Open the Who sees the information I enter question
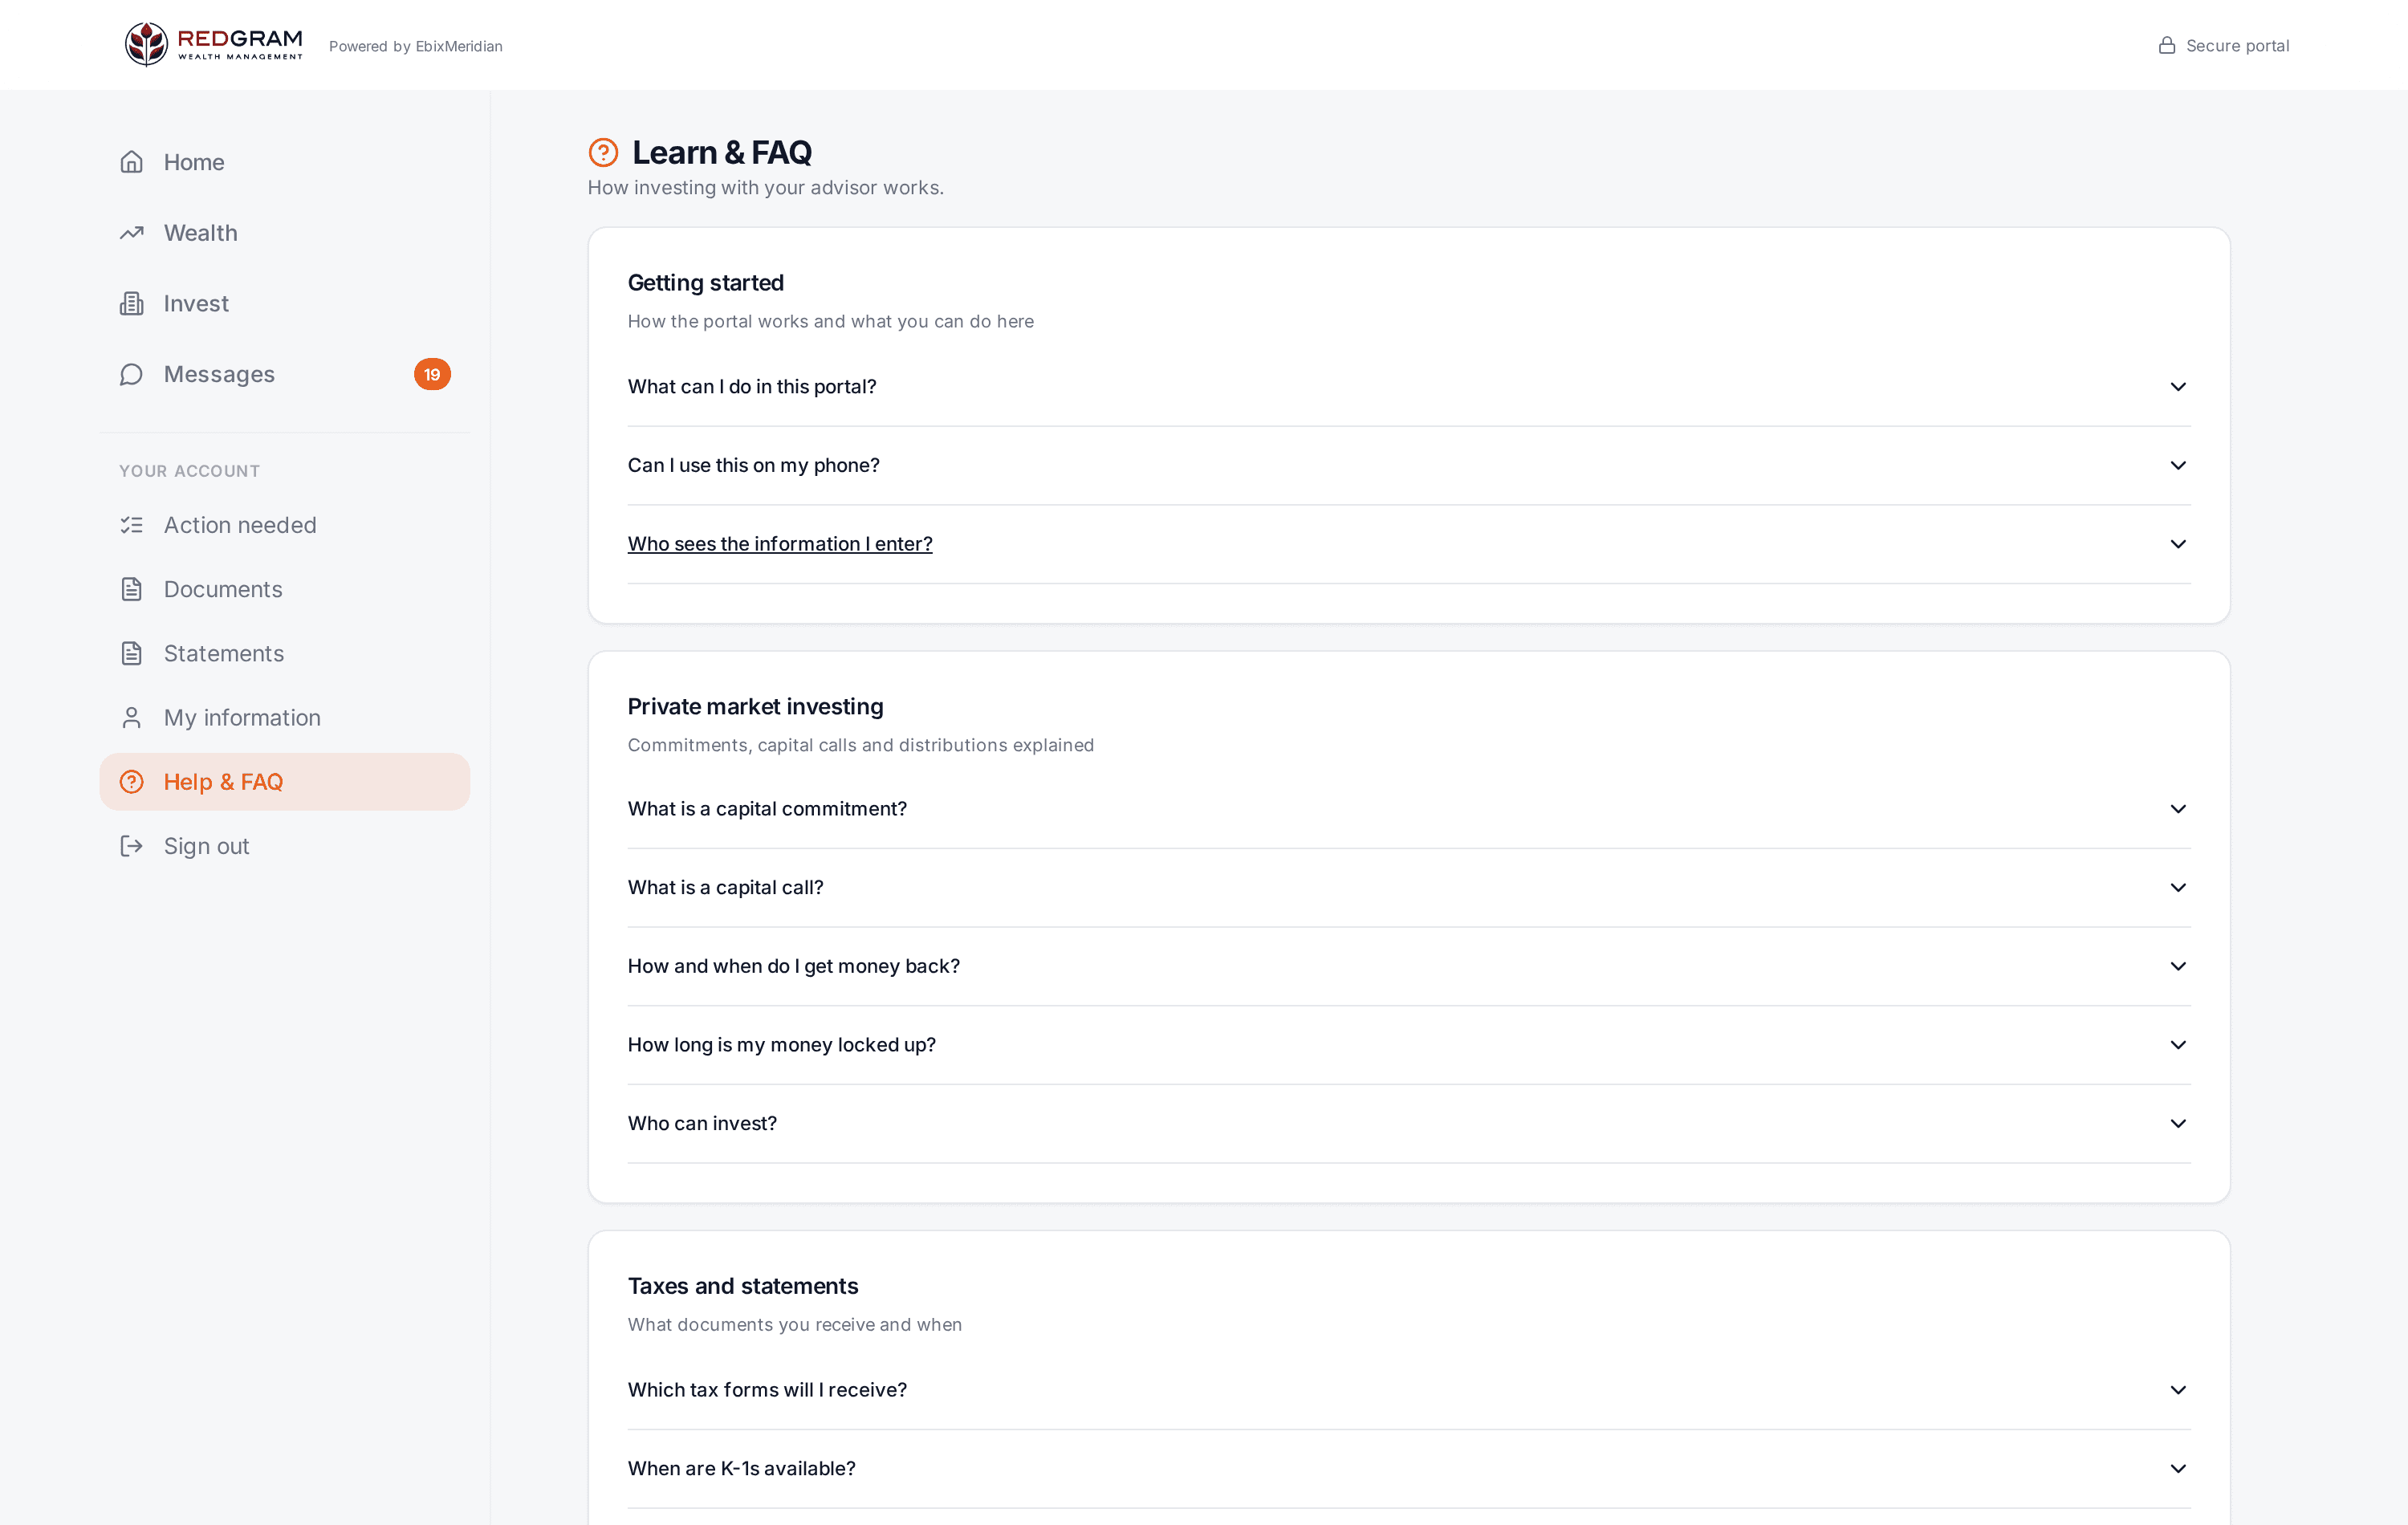Screen dimensions: 2408x1525 point(1409,544)
